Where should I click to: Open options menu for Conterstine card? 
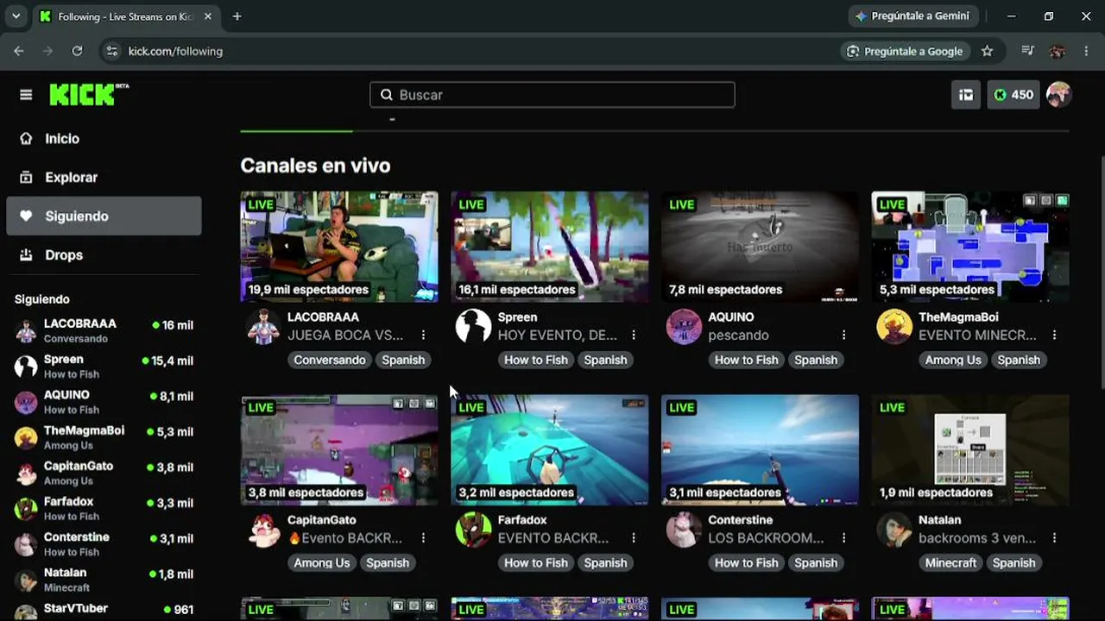[843, 537]
